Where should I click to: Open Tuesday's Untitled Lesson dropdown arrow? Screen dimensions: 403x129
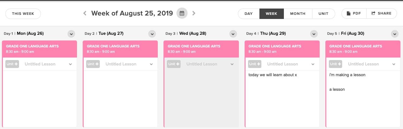151,64
